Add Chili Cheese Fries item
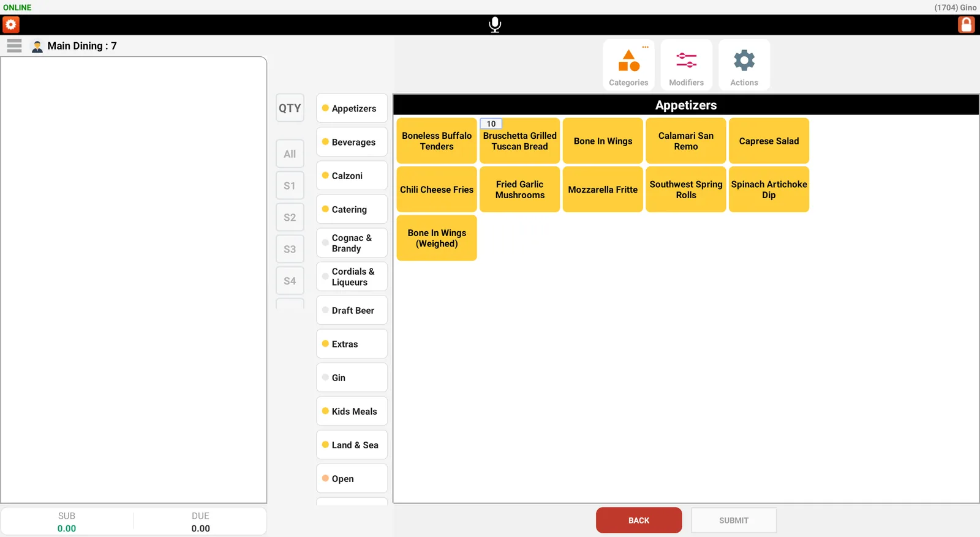 point(437,190)
